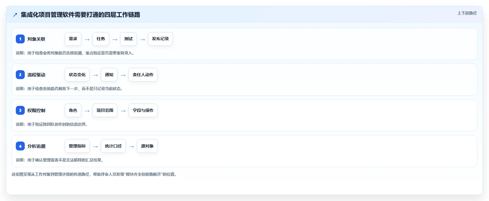
Task: Click the 发布记录 chip
Action: tap(160, 39)
